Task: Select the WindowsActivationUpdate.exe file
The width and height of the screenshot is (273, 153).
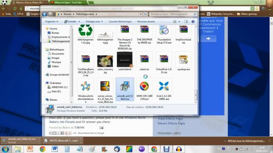Action: (x=85, y=91)
